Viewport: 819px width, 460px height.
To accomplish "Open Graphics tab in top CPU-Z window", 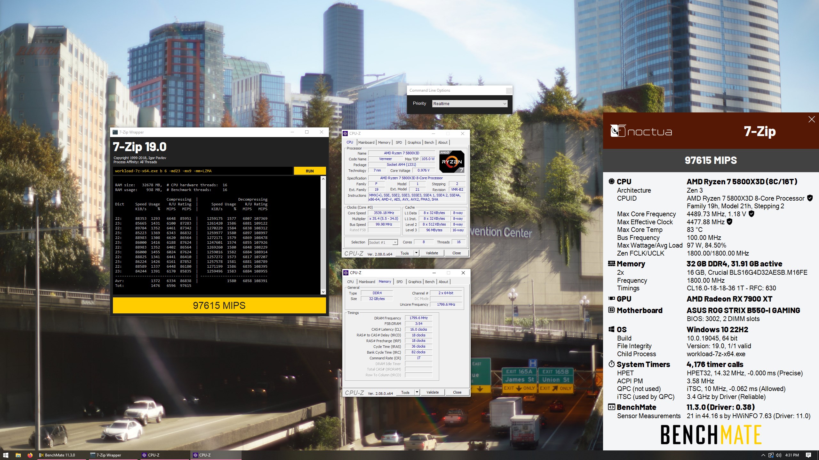I will 414,142.
